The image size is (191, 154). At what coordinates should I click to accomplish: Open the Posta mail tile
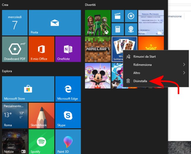[55, 23]
